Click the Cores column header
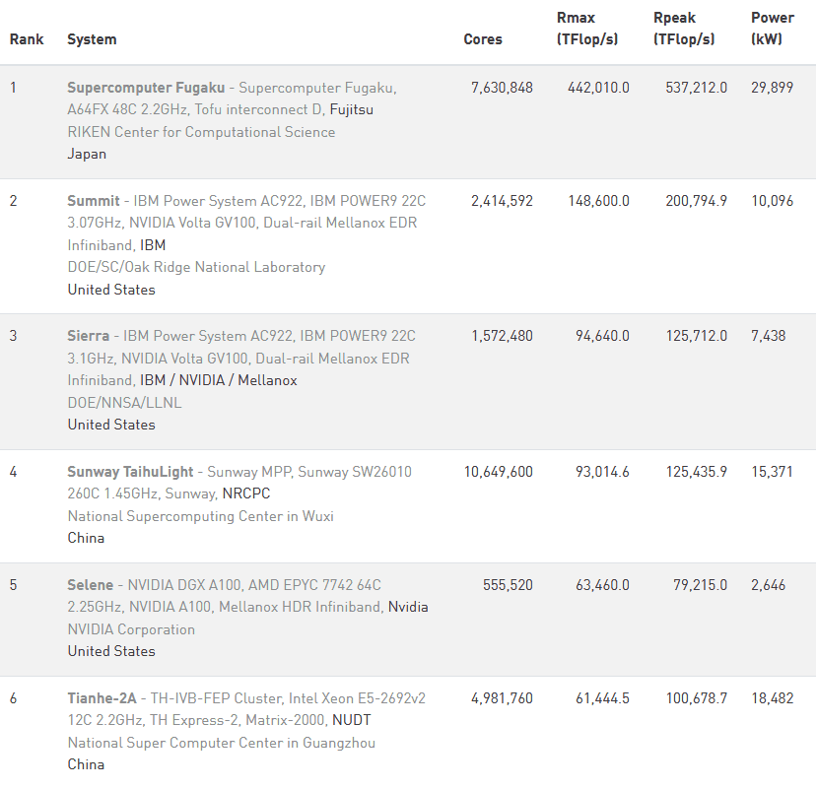This screenshot has width=817, height=789. pyautogui.click(x=483, y=39)
